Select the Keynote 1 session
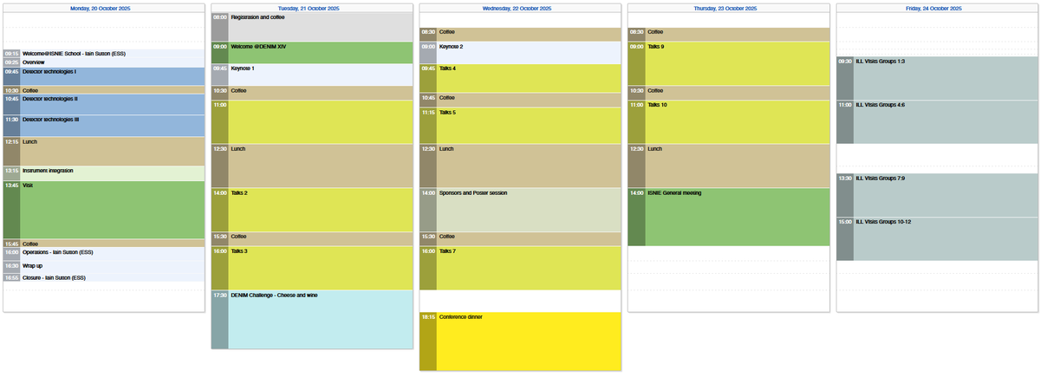This screenshot has width=1040, height=377. [x=321, y=74]
